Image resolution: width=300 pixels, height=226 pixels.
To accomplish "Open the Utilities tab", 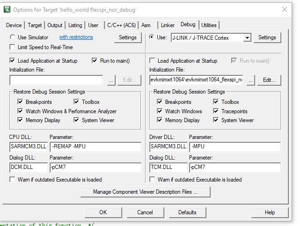I will [209, 25].
